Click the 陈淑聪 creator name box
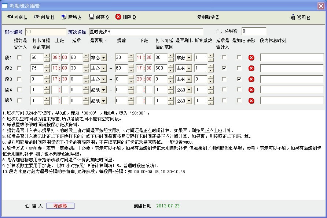Image resolution: width=327 pixels, height=218 pixels. click(60, 206)
